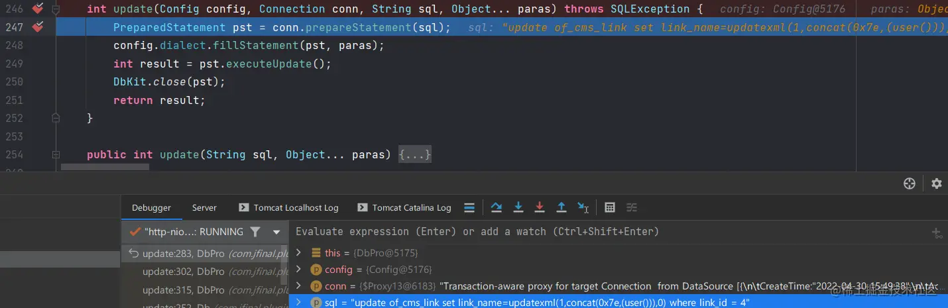Screen dimensions: 948x308
Task: Click the orange parameter icon beside conn
Action: [x=316, y=286]
